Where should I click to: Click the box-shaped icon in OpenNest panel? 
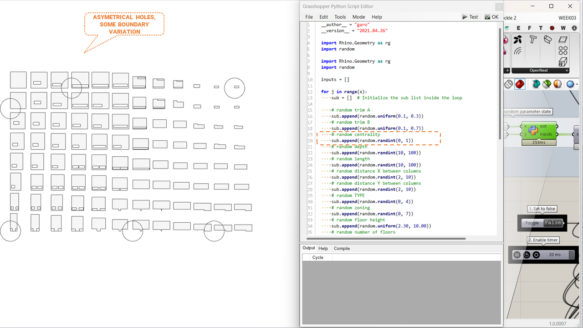coord(563,61)
